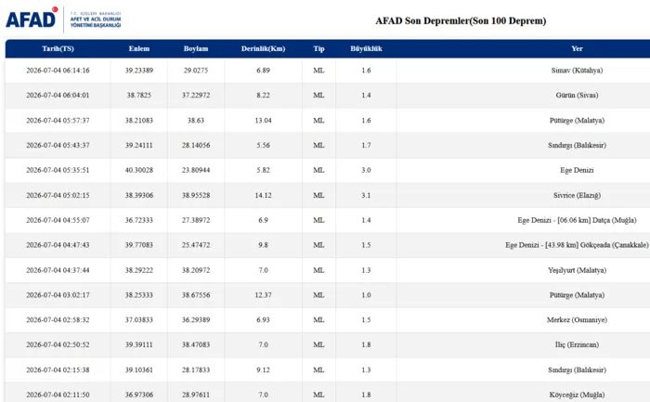
Task: Click the Gürün (Sivas) location cell
Action: (x=577, y=96)
